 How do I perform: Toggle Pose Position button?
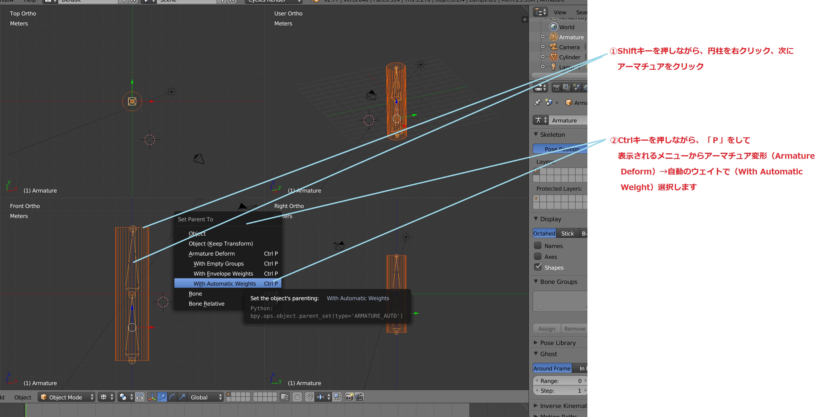[x=560, y=149]
